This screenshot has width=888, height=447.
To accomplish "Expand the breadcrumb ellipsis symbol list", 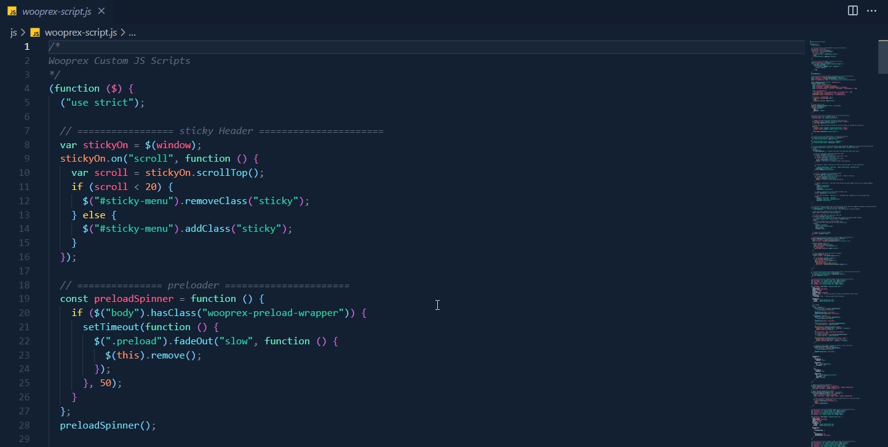I will 132,33.
